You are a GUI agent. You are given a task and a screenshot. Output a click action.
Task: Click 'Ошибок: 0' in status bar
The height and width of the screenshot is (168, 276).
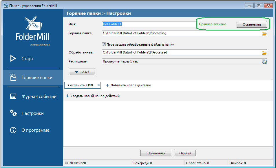pos(237,163)
